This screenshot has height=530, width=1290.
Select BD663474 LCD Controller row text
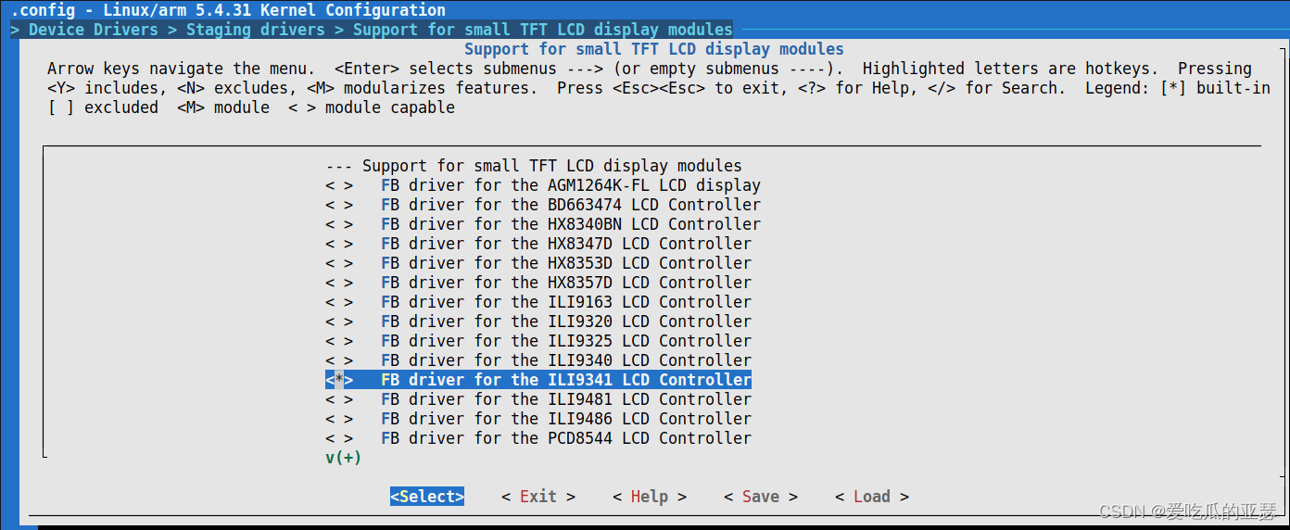coord(571,205)
